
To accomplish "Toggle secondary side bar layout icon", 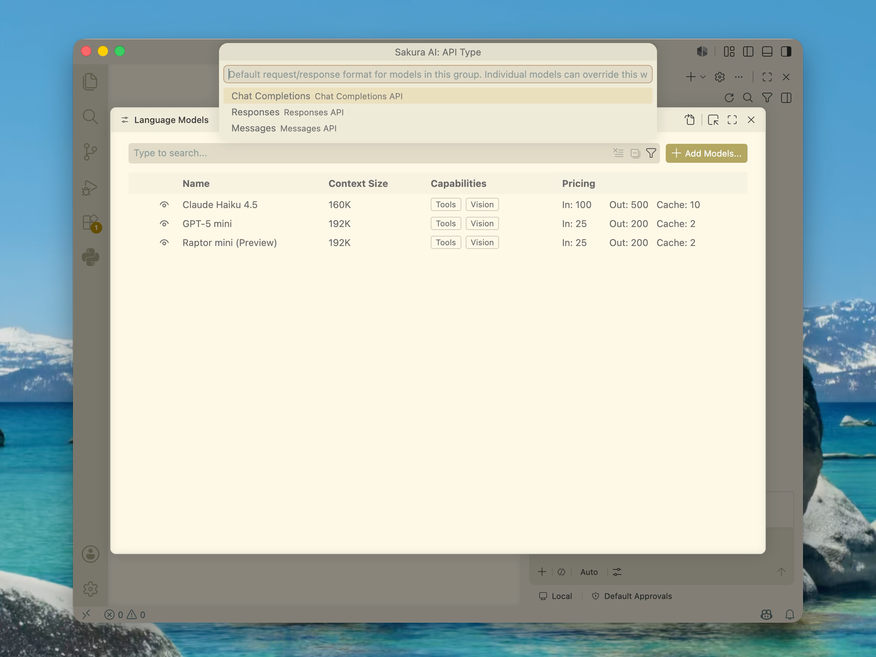I will click(x=786, y=51).
